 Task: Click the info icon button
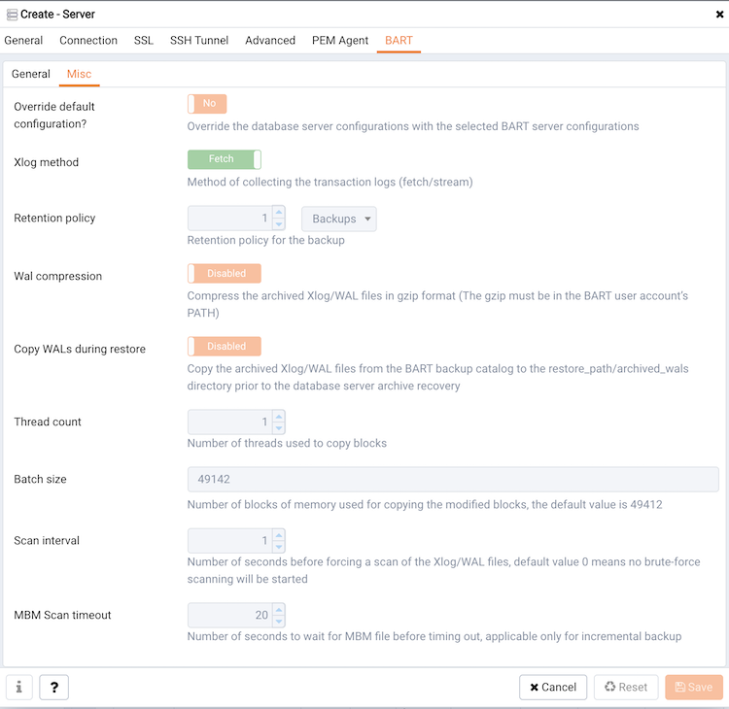(19, 687)
